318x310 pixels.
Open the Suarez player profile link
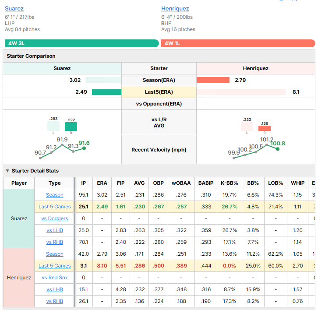click(x=14, y=8)
